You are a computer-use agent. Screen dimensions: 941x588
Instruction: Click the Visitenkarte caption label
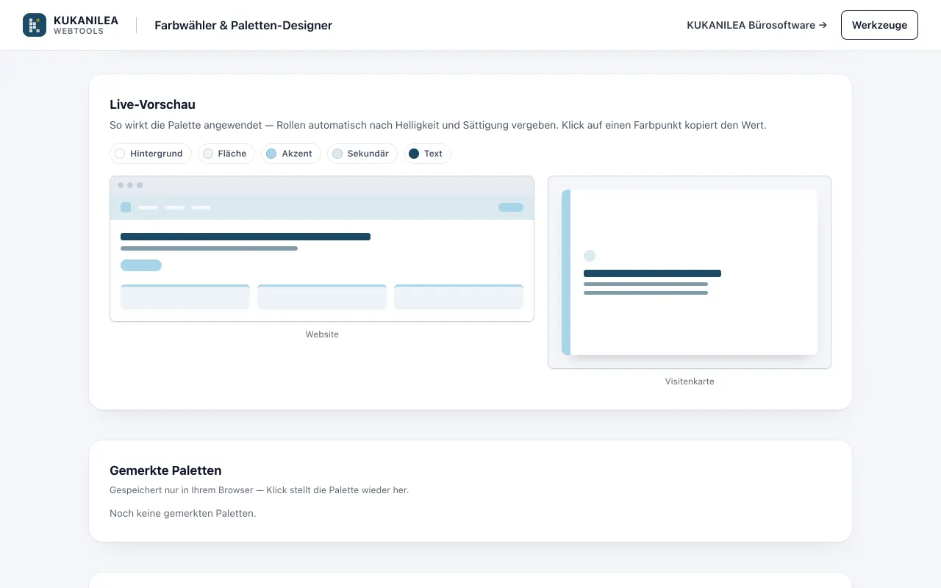[690, 381]
